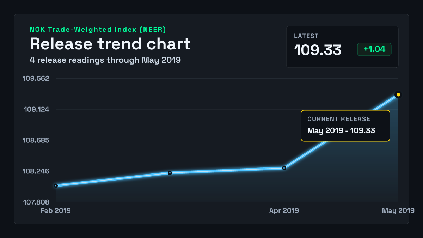Click the x-axis label "Feb 2019"
Screen dimensions: 423x238
pyautogui.click(x=56, y=211)
